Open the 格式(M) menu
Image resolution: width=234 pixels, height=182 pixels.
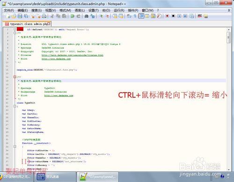(x=66, y=10)
